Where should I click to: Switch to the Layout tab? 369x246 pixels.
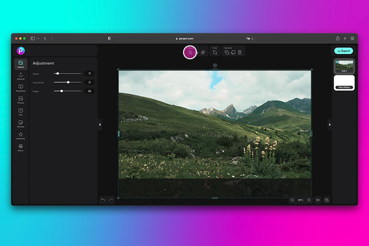[21, 64]
